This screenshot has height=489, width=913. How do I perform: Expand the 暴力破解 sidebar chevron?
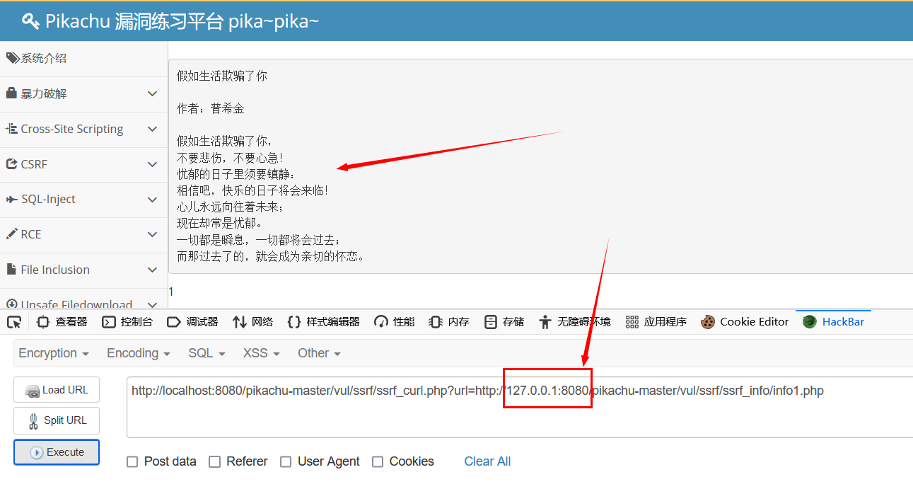(x=153, y=93)
